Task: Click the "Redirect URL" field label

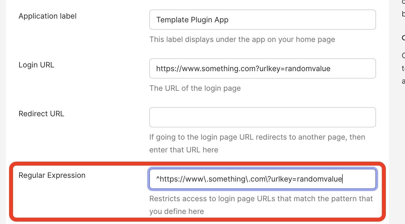Action: (x=41, y=114)
